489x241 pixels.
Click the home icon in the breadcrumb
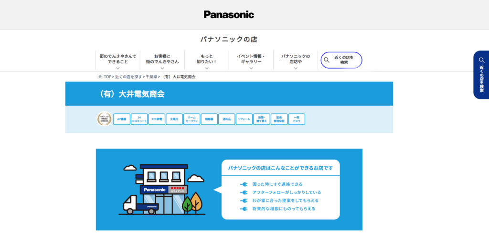tap(100, 77)
